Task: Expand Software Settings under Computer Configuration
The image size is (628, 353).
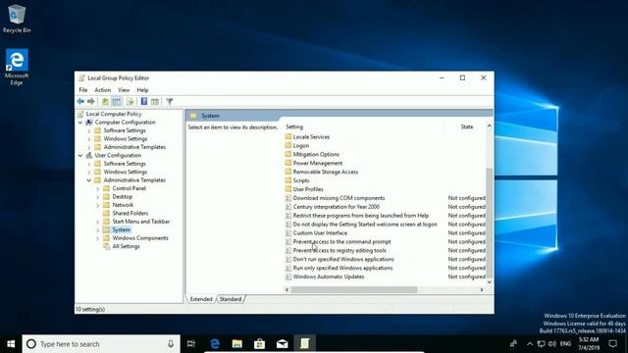Action: click(x=89, y=130)
